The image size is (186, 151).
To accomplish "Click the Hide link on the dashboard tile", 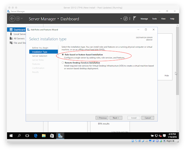I will pyautogui.click(x=167, y=76).
